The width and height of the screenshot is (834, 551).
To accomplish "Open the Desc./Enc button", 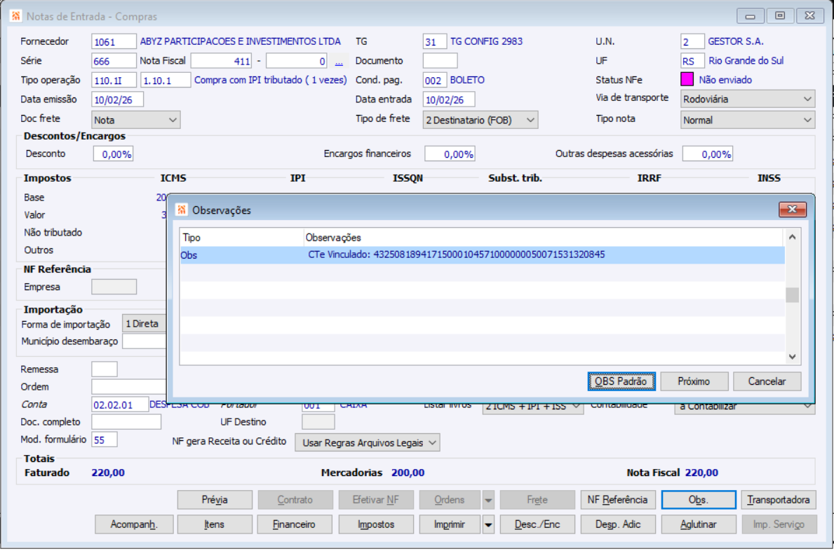I will coord(537,524).
